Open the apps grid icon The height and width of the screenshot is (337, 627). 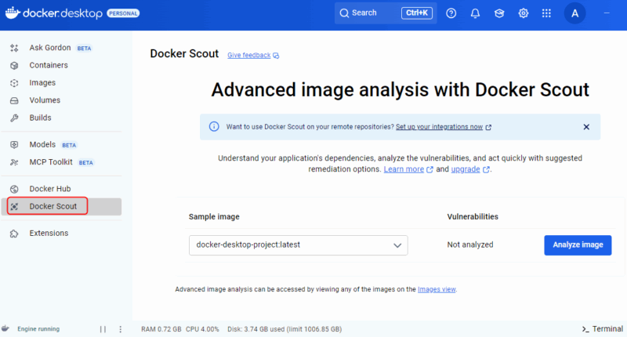[546, 13]
